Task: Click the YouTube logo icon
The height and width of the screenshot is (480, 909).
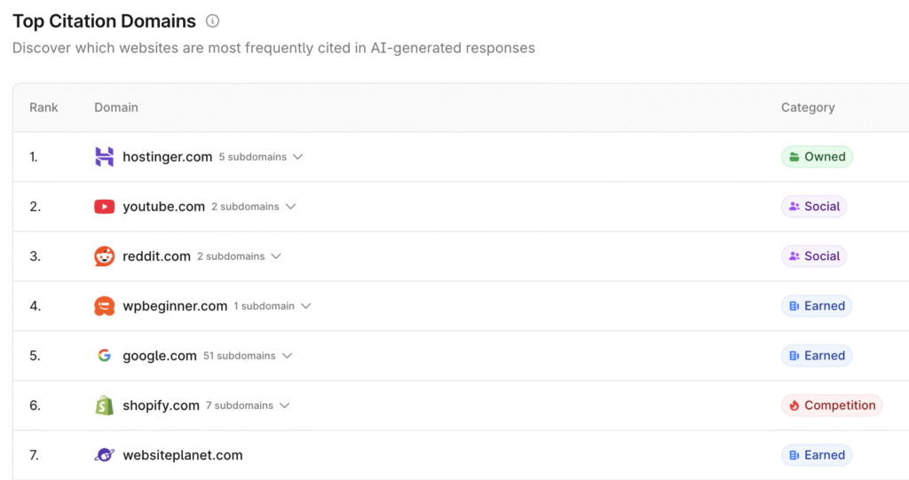Action: (105, 207)
